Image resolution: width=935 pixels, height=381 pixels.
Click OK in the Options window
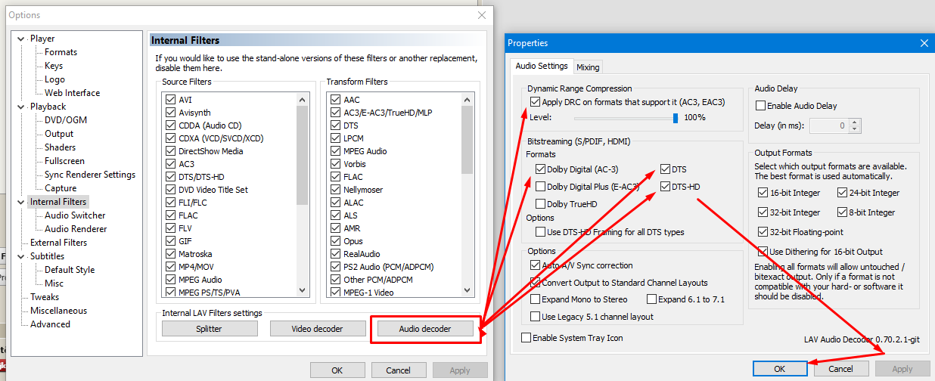point(337,370)
